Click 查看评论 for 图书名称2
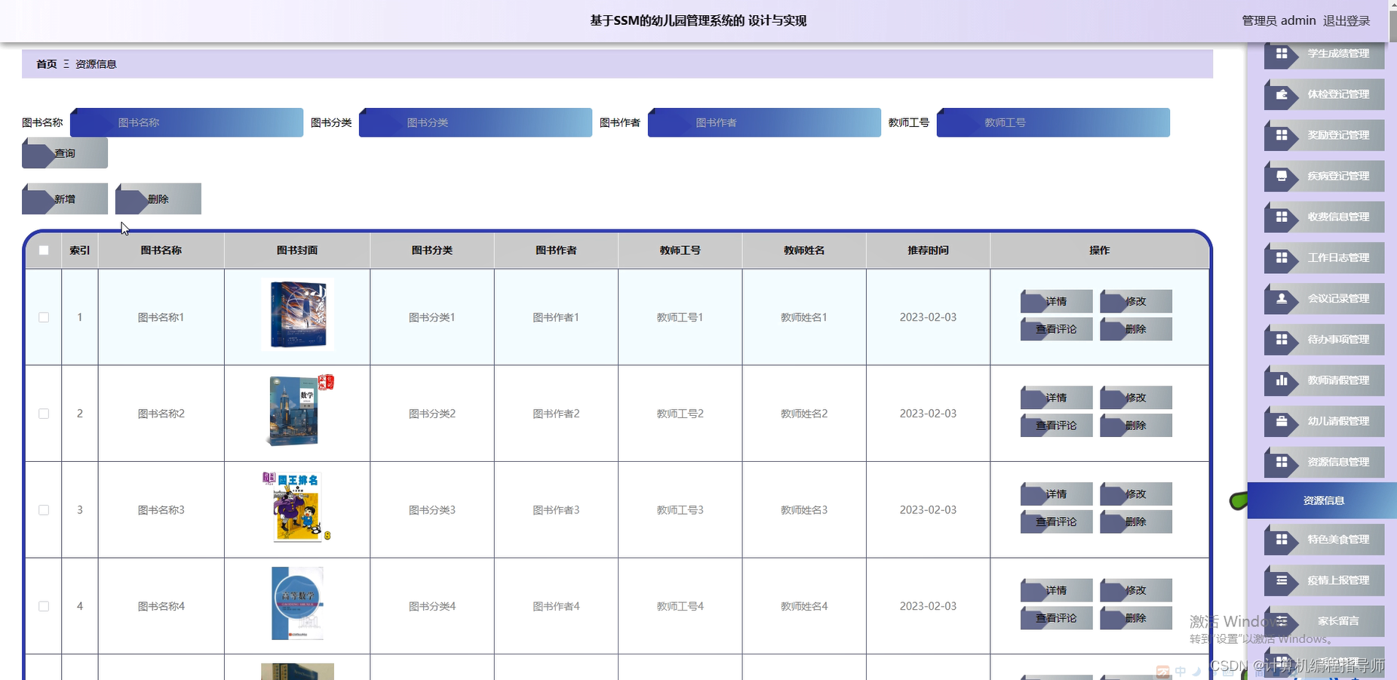Screen dimensions: 1397x680 [1056, 426]
